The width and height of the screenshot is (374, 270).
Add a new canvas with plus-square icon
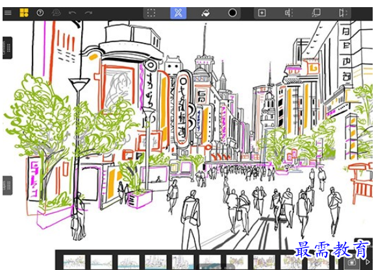pos(262,12)
